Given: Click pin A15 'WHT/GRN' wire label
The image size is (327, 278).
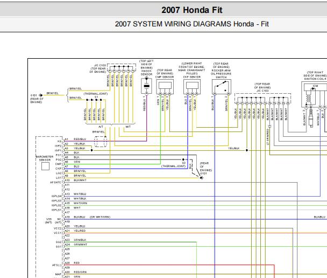Looking at the screenshot, I should (x=80, y=203).
